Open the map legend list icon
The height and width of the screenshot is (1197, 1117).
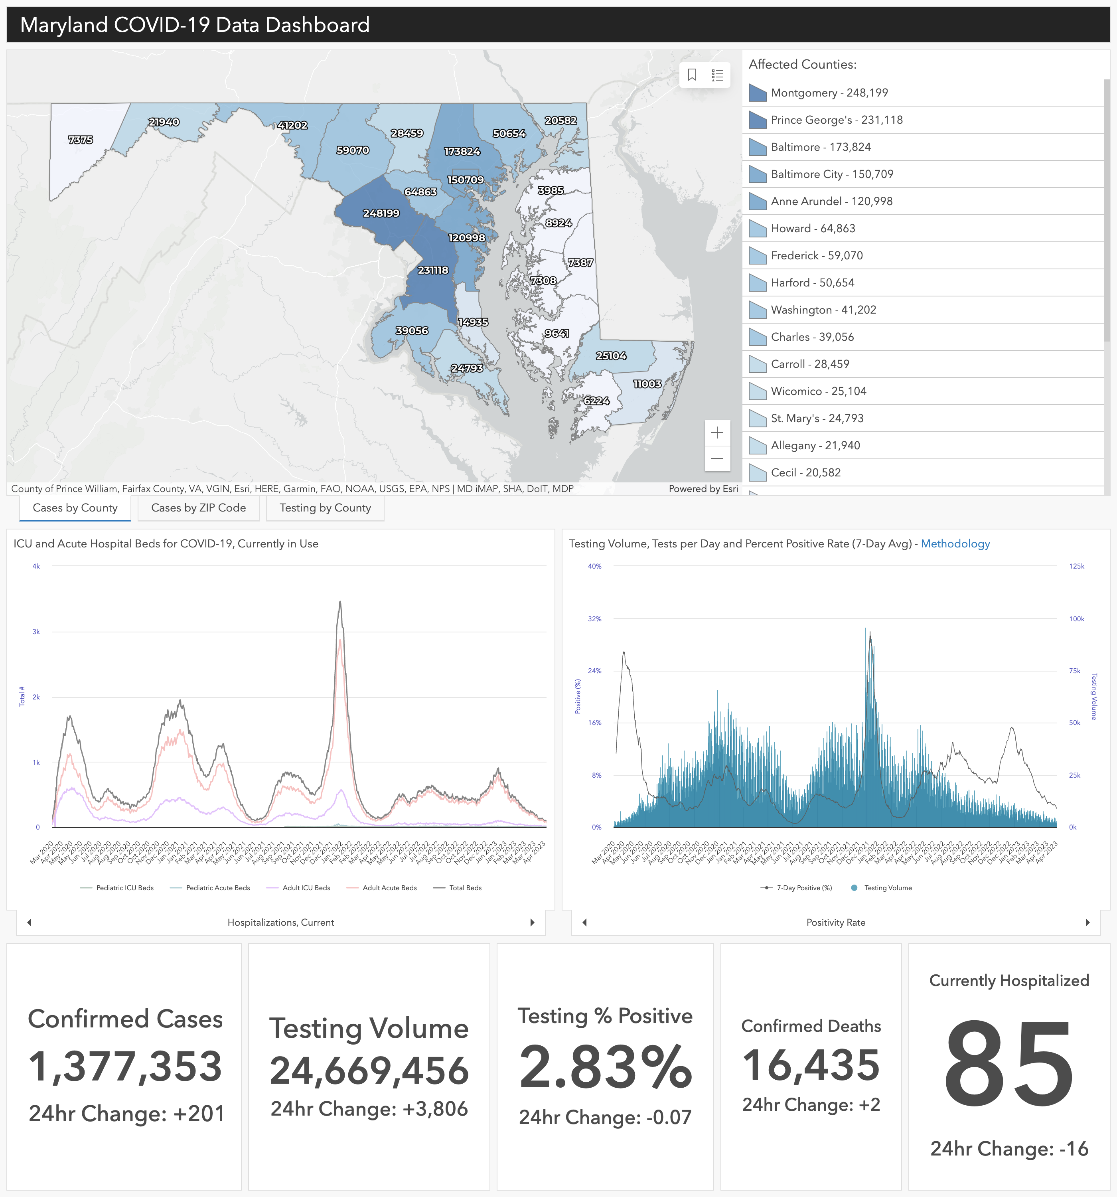717,75
